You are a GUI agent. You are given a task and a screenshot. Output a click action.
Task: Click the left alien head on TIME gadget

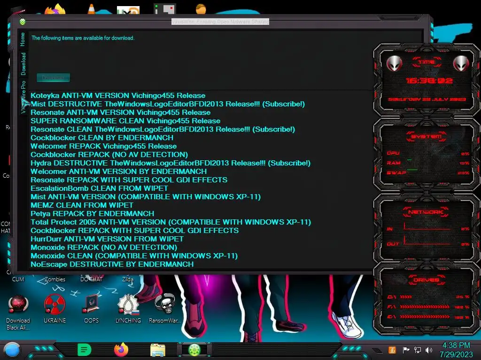395,63
